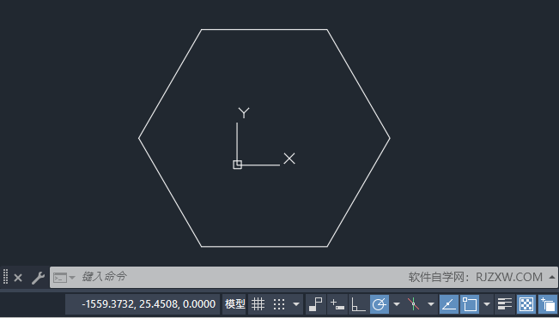Toggle transparency display icon

coord(526,304)
